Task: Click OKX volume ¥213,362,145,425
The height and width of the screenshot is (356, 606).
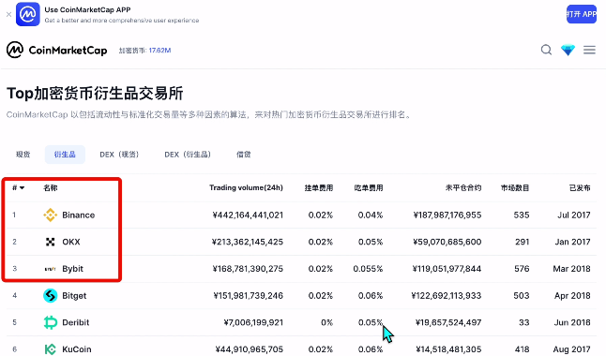Action: tap(248, 242)
